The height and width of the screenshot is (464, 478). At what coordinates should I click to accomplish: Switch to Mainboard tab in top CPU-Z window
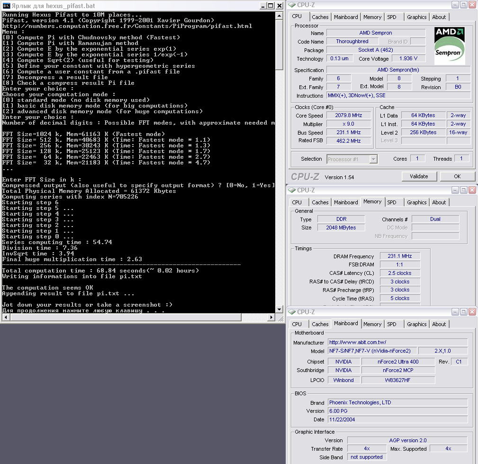(346, 17)
